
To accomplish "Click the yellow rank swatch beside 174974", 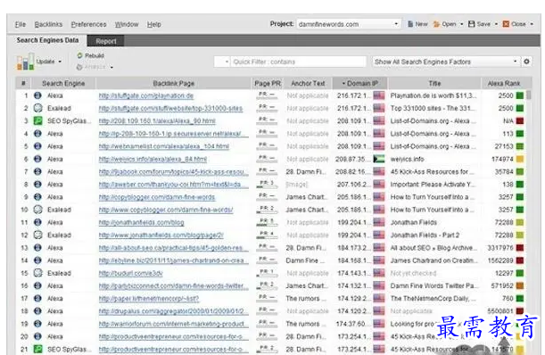I will pyautogui.click(x=520, y=160).
